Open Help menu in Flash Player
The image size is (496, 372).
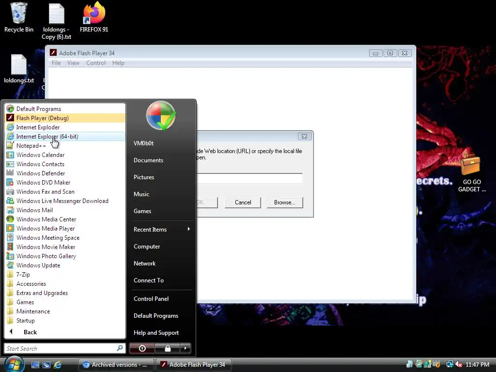(x=118, y=62)
